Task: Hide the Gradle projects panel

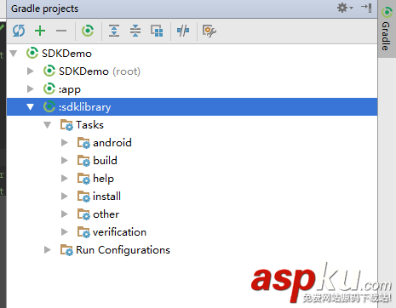Action: 366,8
